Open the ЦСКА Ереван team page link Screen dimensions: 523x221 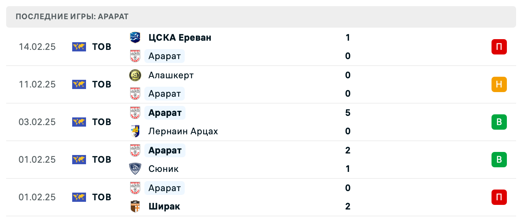coord(180,37)
